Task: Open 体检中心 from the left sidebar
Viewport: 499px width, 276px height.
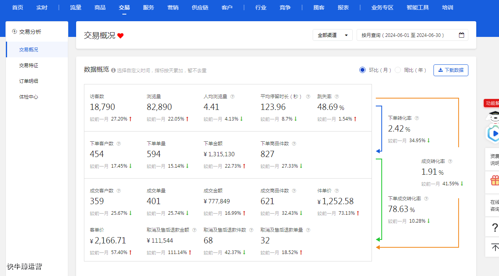Action: (x=29, y=97)
